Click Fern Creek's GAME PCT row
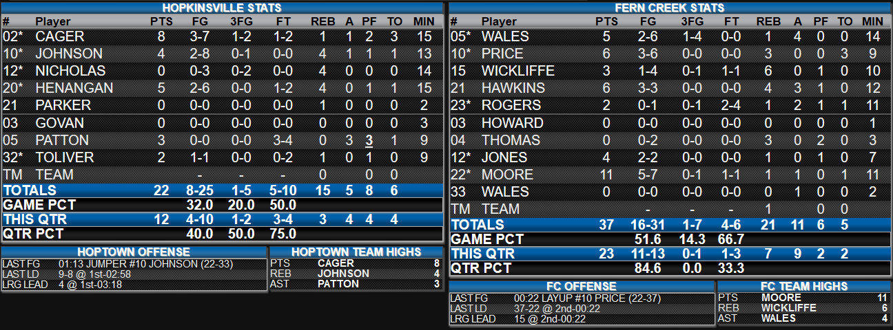Screen dimensions: 893x330 tap(669, 239)
